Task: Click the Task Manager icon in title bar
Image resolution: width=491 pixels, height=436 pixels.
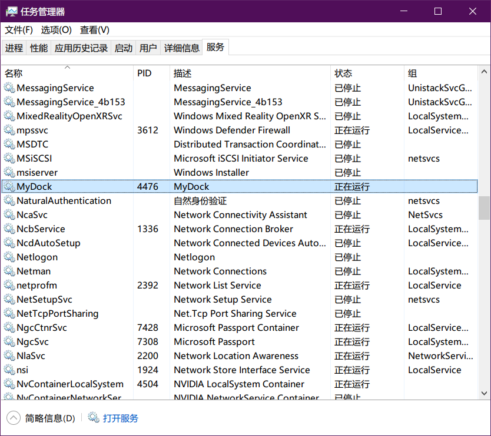Action: (x=13, y=11)
